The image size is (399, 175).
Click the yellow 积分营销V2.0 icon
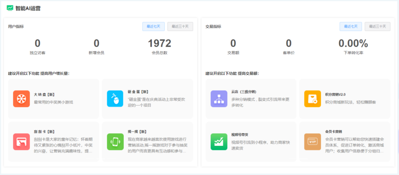(313, 99)
